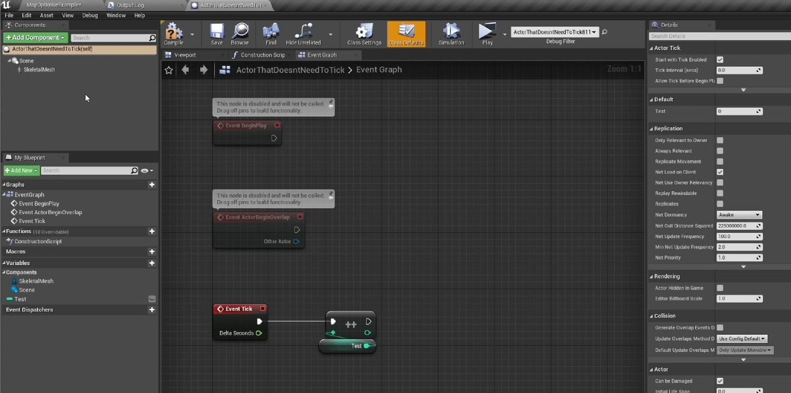The image size is (791, 393).
Task: Open the Debug Filter dropdown
Action: point(554,32)
